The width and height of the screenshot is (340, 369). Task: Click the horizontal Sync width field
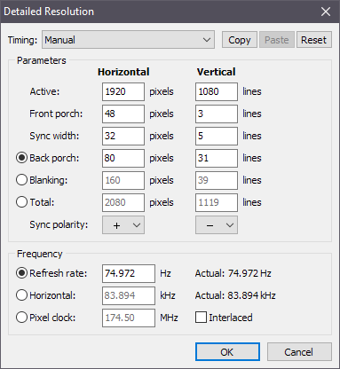coord(123,136)
